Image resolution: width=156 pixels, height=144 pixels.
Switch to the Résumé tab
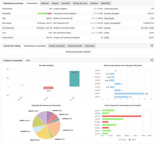point(45,3)
